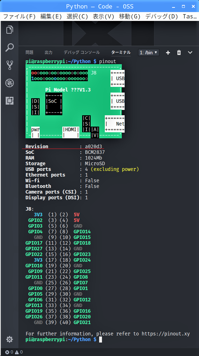
Task: Open the Source Control view
Action: click(x=10, y=65)
